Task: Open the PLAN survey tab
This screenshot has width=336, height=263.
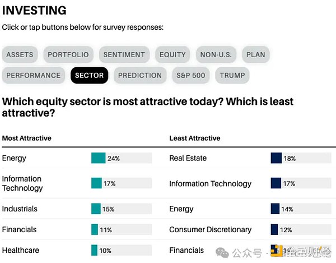Action: click(x=256, y=54)
